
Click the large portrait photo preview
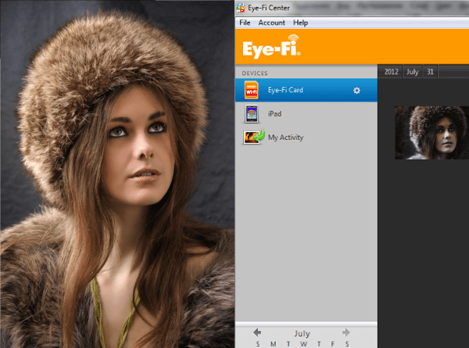[117, 174]
